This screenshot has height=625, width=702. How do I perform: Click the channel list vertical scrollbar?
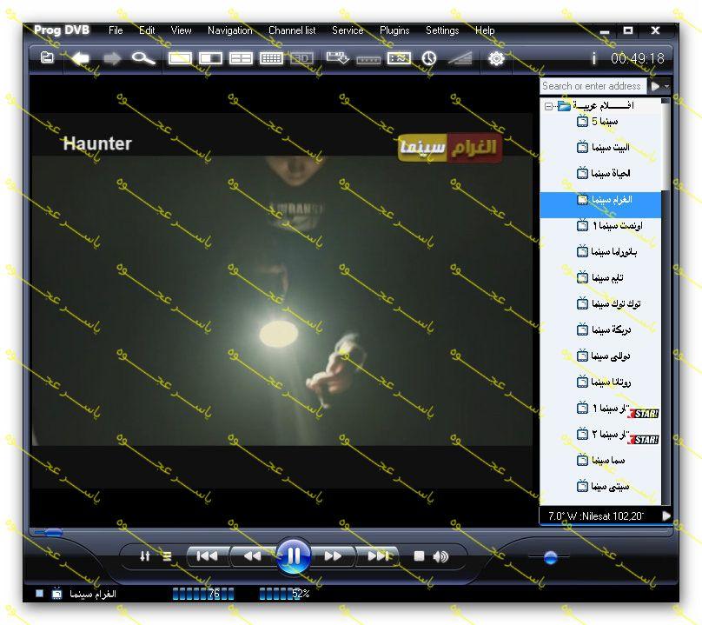[666, 301]
